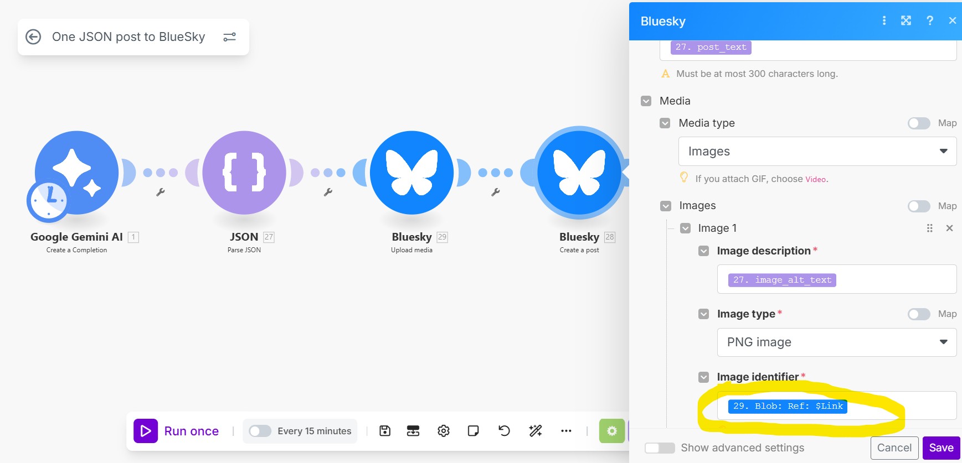
Task: Open scenario settings gear in bottom toolbar
Action: tap(444, 431)
